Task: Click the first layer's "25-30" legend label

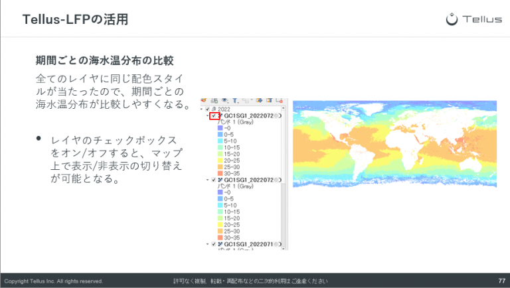Action: (x=232, y=167)
